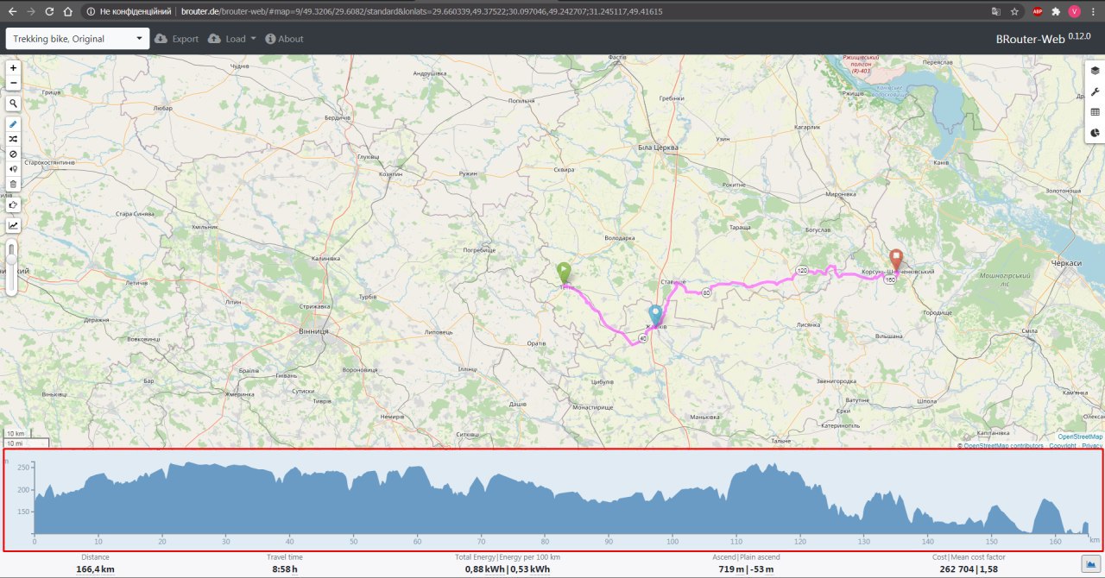Open the ABP adblock extension
This screenshot has height=578, width=1105.
(1038, 12)
